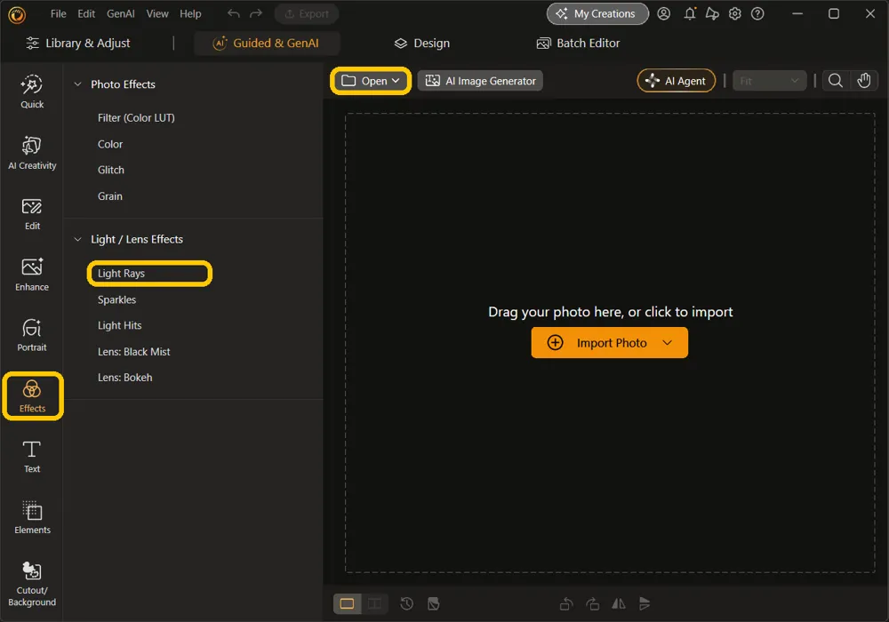The image size is (889, 622).
Task: Collapse the Light / Lens Effects section
Action: point(77,239)
